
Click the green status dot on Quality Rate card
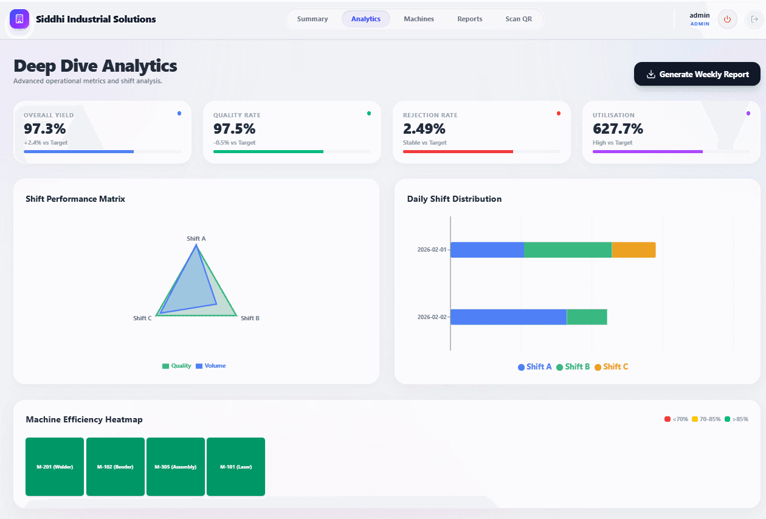[x=368, y=113]
